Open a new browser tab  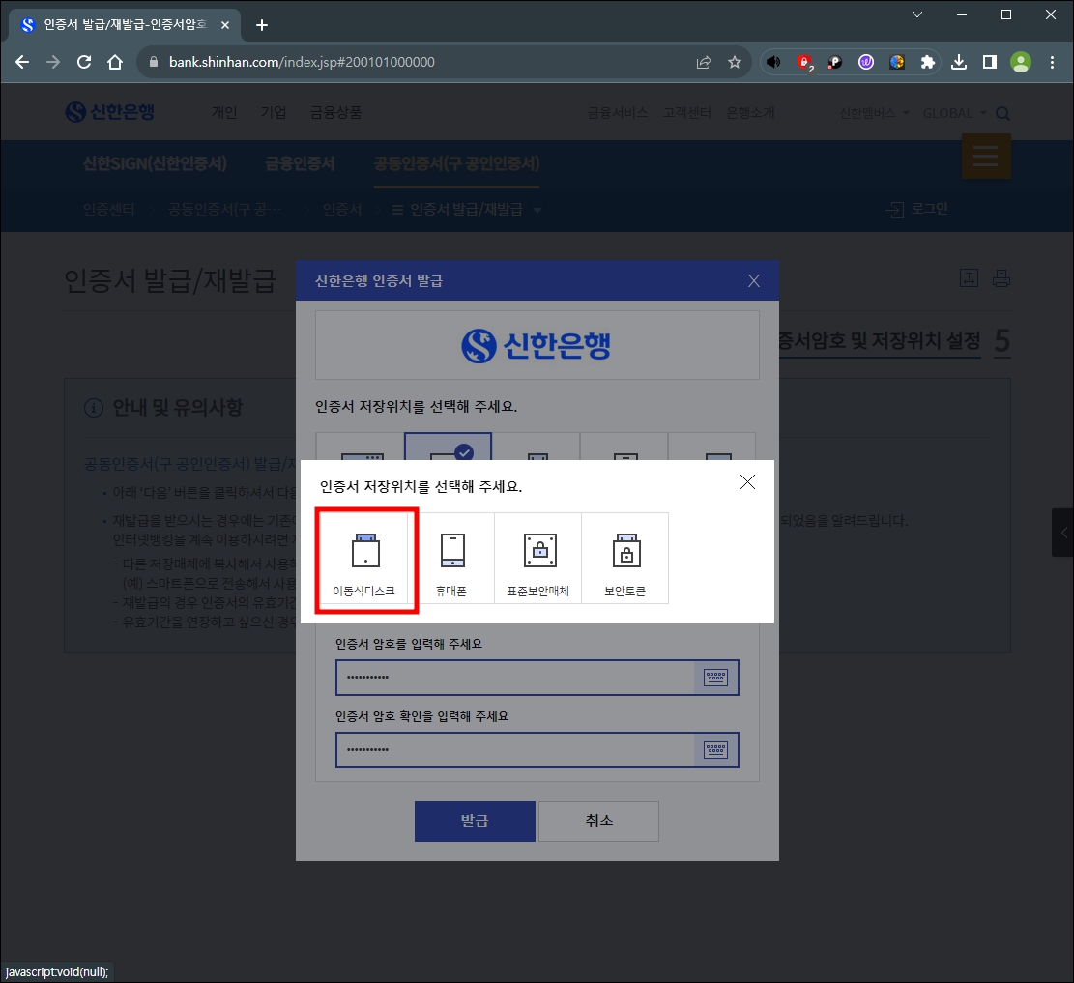pos(262,25)
